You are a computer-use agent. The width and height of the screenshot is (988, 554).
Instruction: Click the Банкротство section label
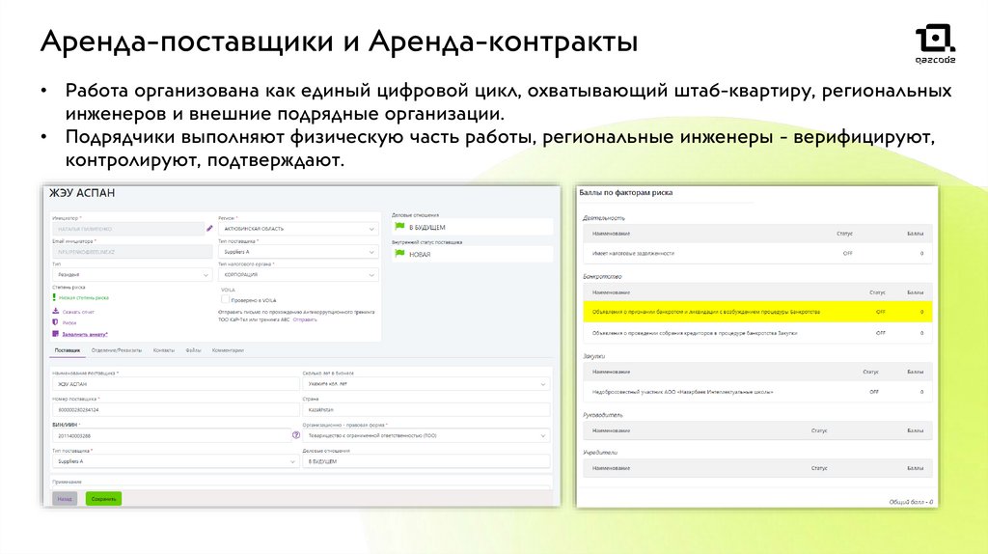(602, 276)
